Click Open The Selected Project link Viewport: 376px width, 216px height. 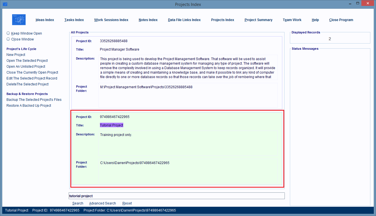[x=27, y=61]
